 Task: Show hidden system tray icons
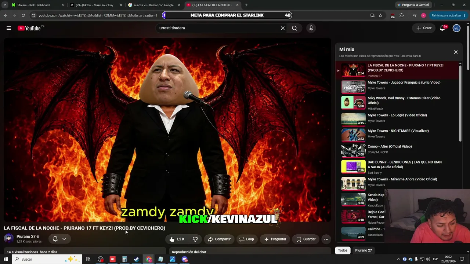point(398,259)
